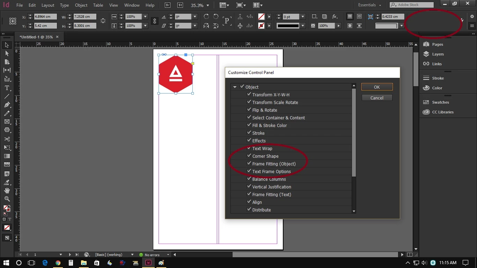Open Bridge via Br icon
The height and width of the screenshot is (268, 477).
(x=168, y=5)
